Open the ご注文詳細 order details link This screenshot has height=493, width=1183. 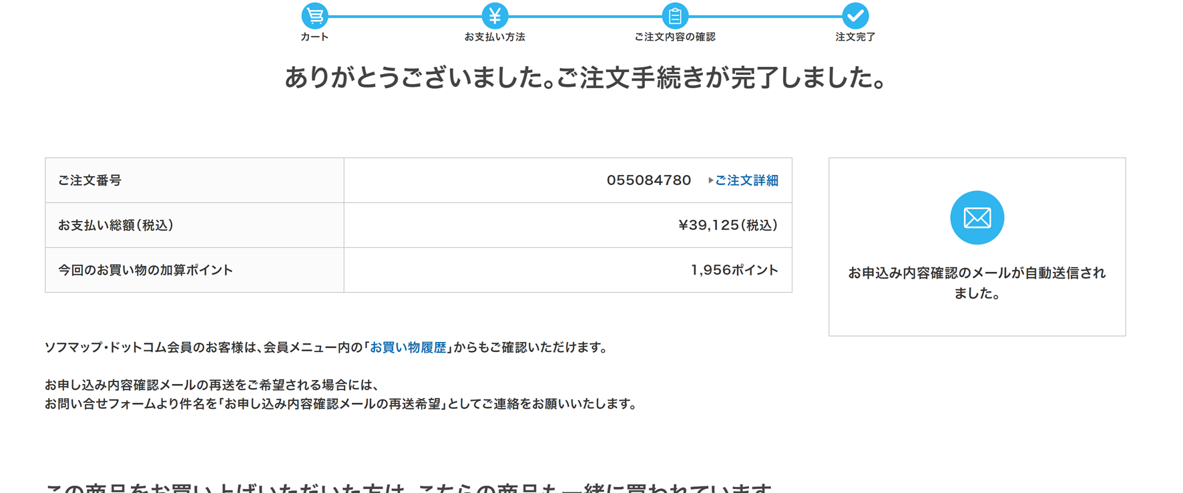point(746,180)
